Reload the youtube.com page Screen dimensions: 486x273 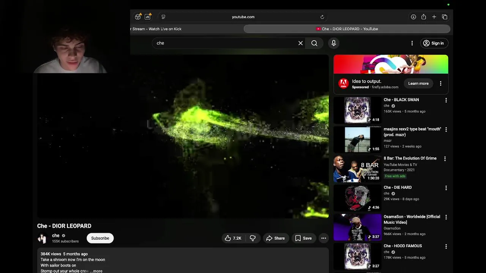322,17
